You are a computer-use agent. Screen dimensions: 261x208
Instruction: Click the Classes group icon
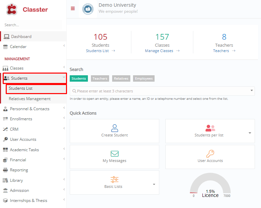(5, 68)
